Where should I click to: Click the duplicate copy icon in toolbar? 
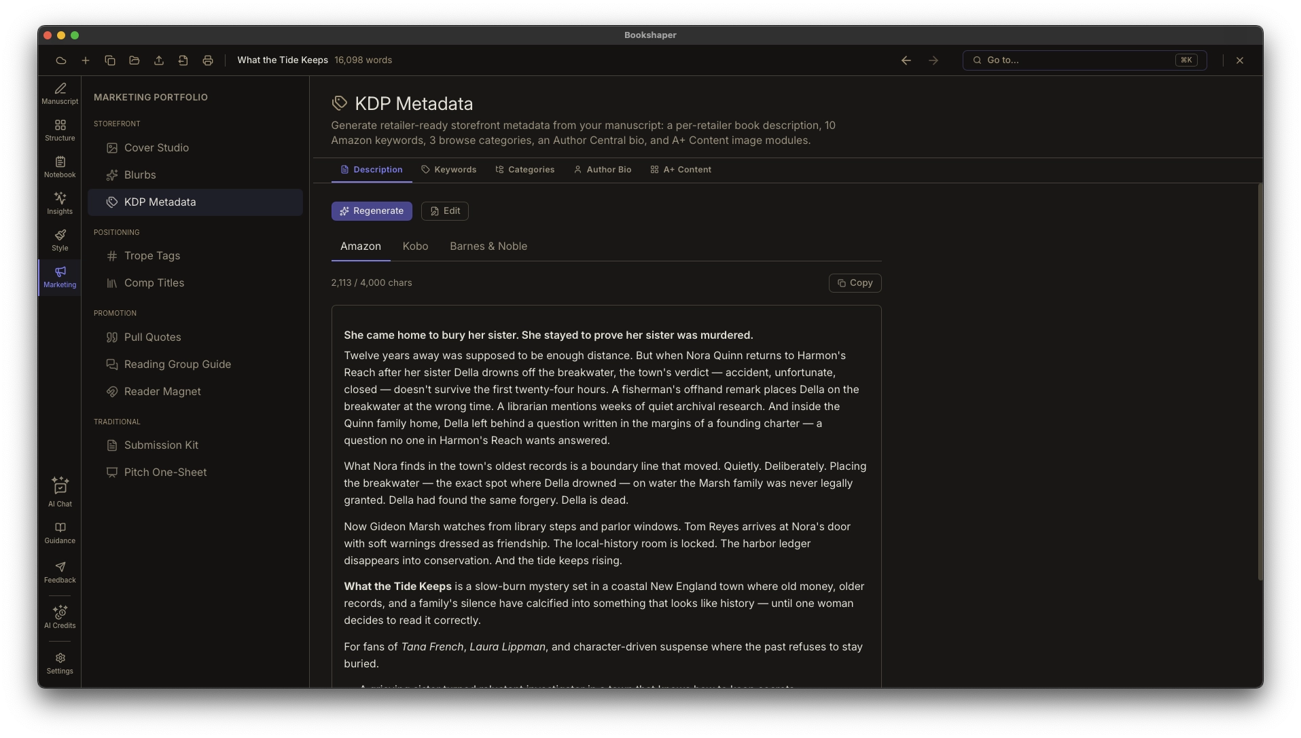(110, 60)
